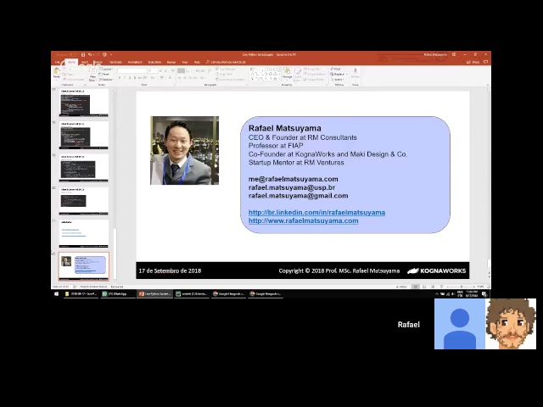Toggle Italic formatting
The height and width of the screenshot is (407, 543).
tap(125, 78)
